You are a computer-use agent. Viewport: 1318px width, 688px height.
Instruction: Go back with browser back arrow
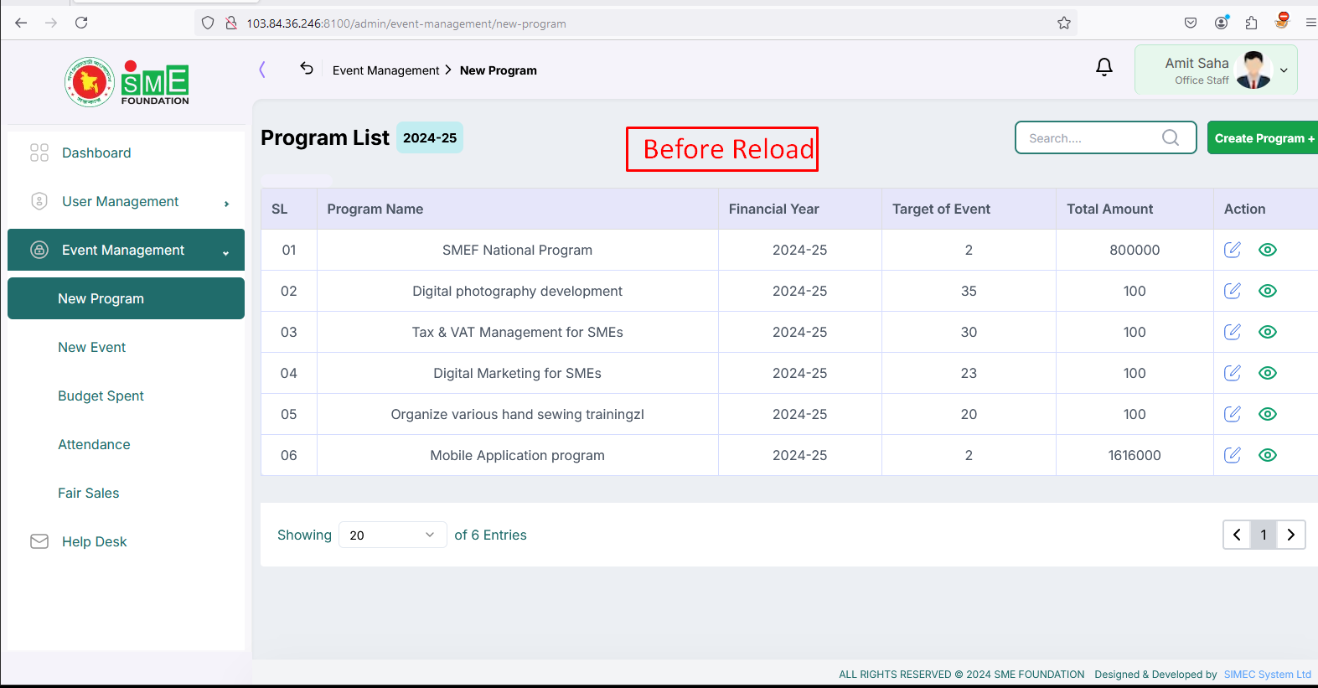(x=21, y=23)
